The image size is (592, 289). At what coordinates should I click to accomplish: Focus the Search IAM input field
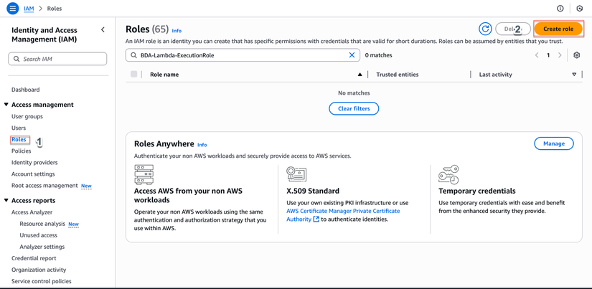pyautogui.click(x=61, y=59)
